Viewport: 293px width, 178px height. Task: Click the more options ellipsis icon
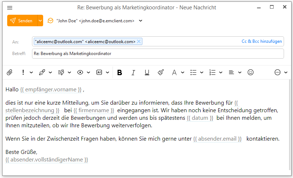coord(277,72)
